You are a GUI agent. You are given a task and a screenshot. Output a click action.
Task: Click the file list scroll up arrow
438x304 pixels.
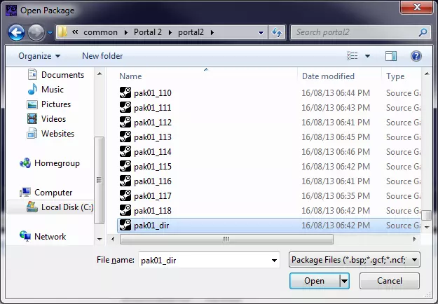[427, 74]
